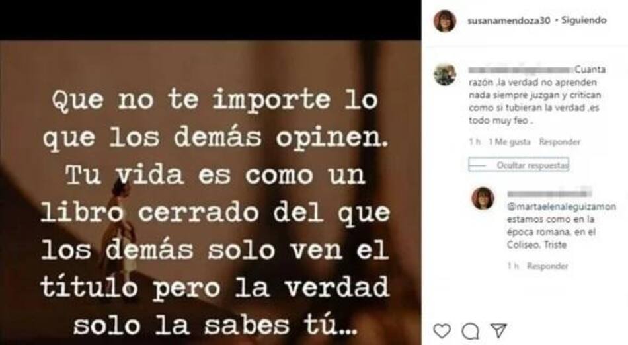
Task: View who liked via '1 Me gusta'
Action: [509, 141]
